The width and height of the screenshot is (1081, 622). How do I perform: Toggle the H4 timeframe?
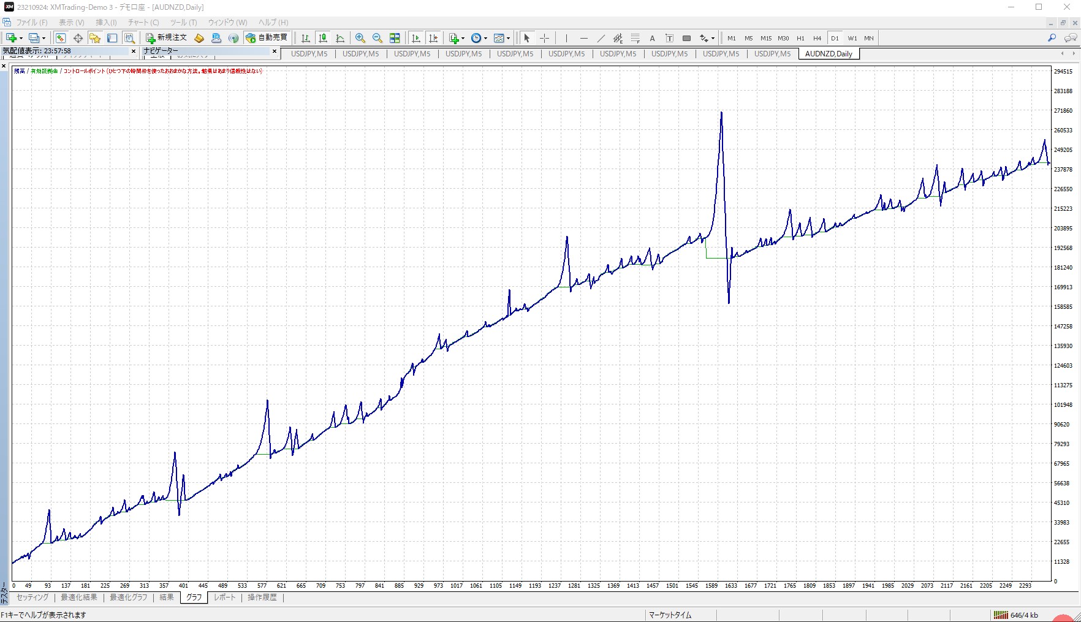click(x=817, y=38)
